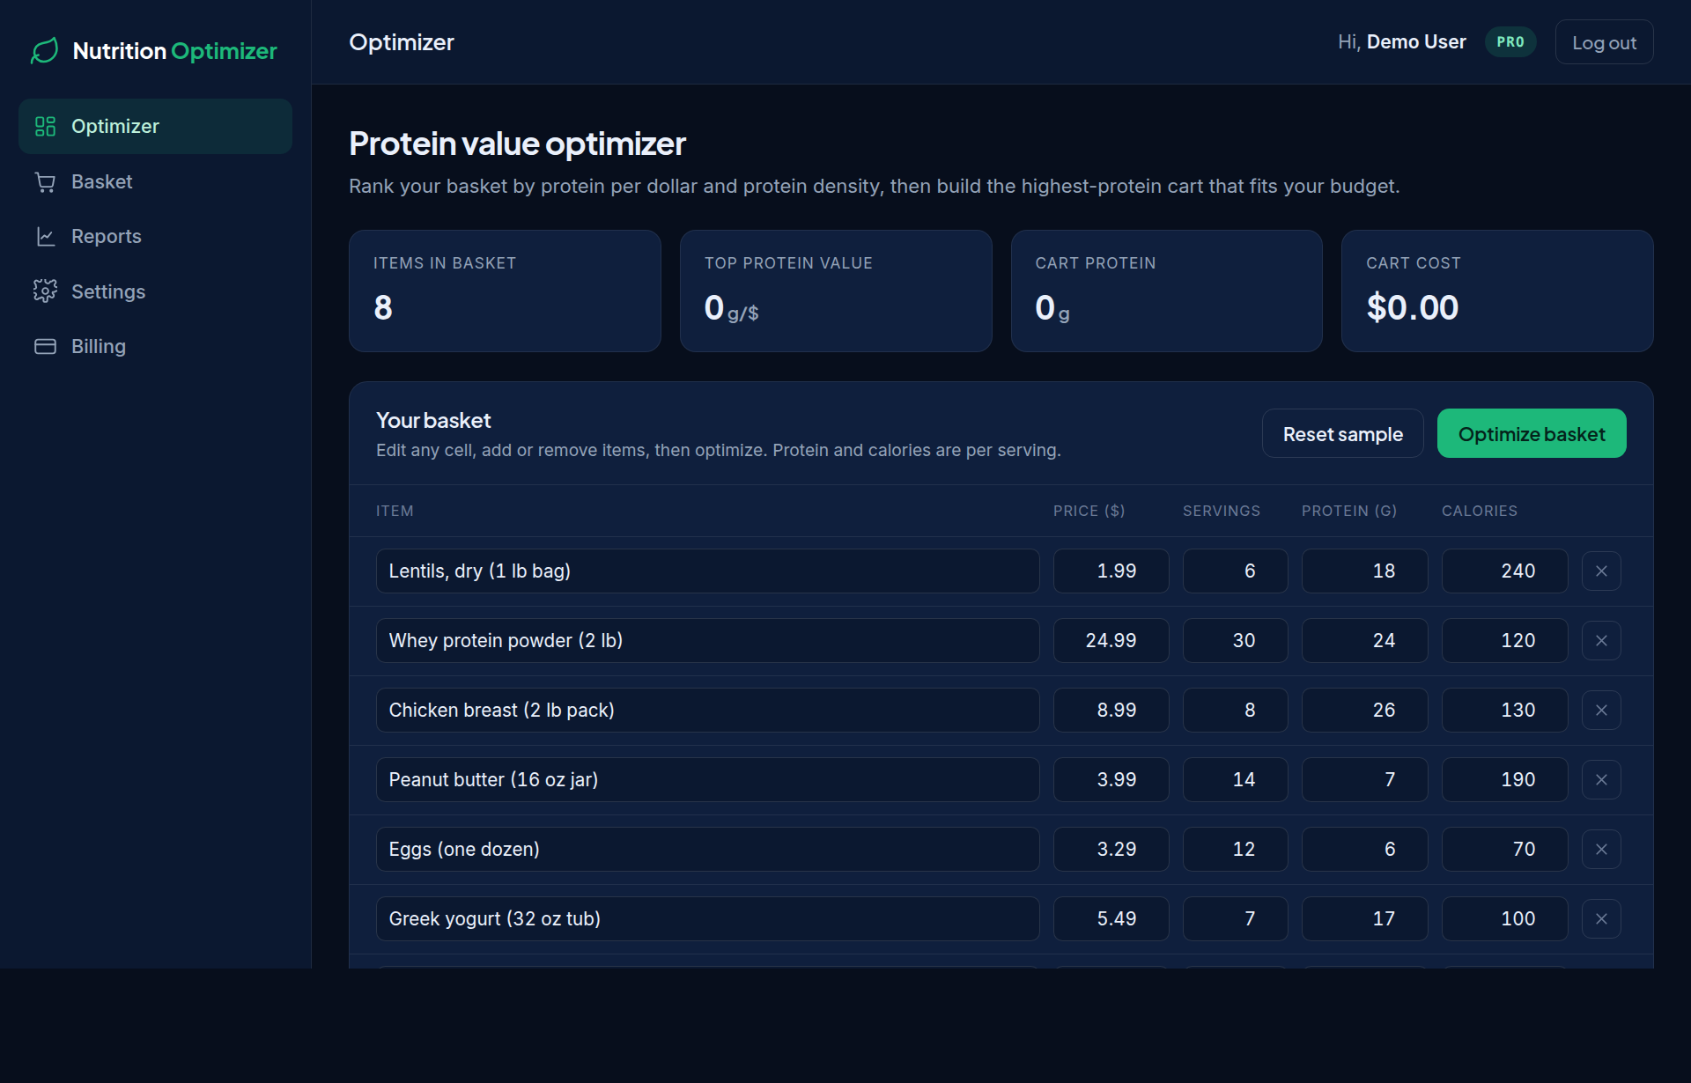Click the Peanut butter protein field
This screenshot has width=1691, height=1083.
[1365, 780]
